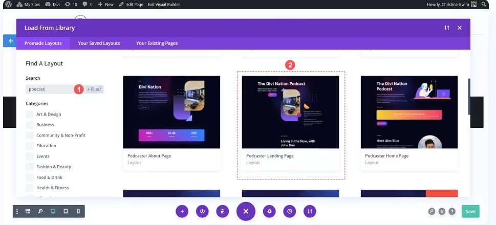Check the Business category
The width and height of the screenshot is (496, 225).
click(x=29, y=125)
